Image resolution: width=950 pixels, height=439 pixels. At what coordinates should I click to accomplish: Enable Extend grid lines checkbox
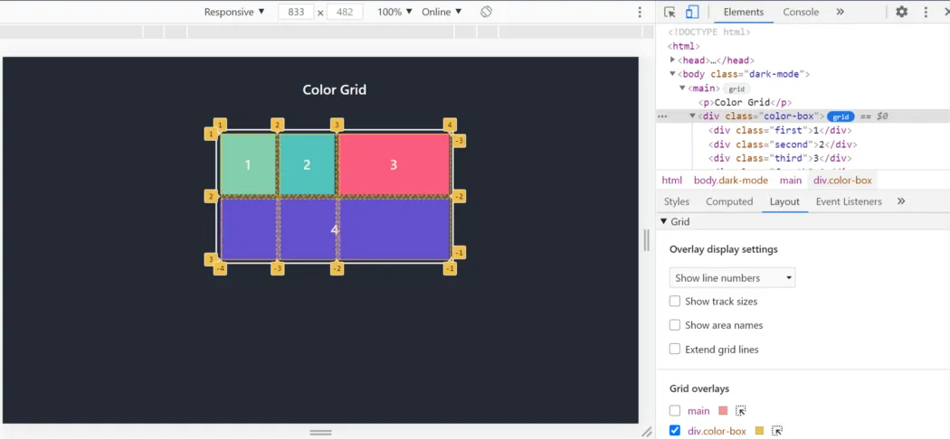coord(675,349)
